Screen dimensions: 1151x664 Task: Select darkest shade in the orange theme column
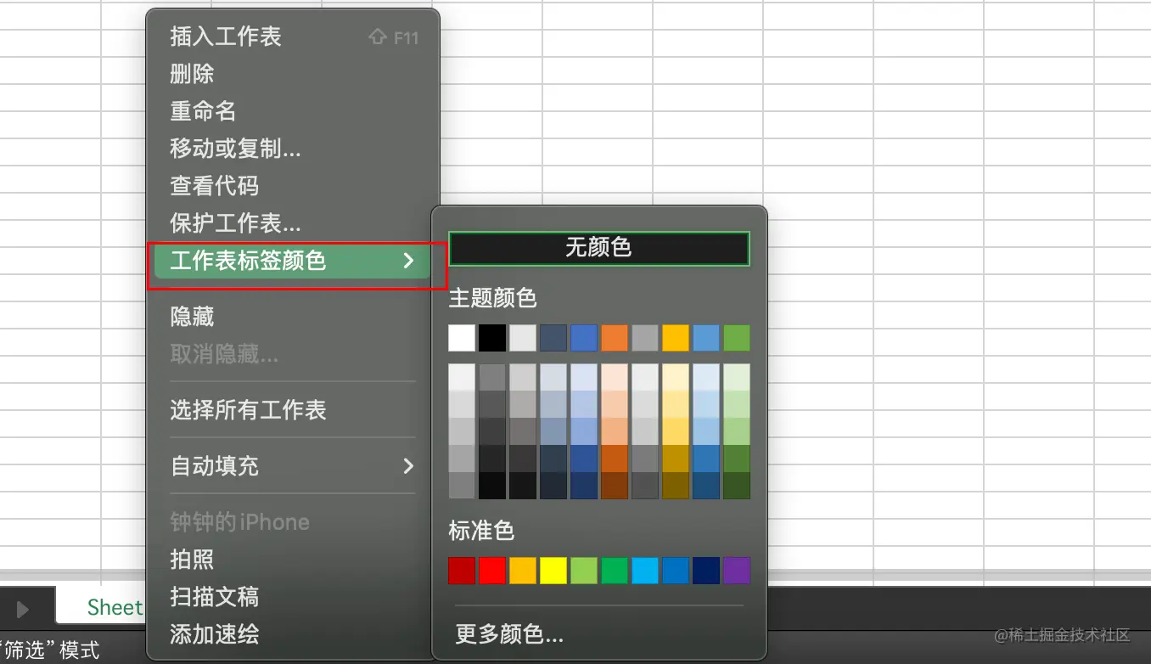click(615, 486)
